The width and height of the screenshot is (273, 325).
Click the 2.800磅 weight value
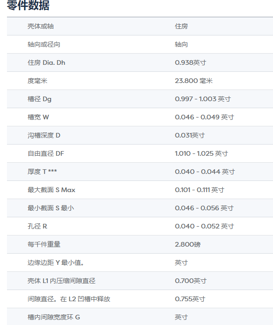pyautogui.click(x=187, y=244)
